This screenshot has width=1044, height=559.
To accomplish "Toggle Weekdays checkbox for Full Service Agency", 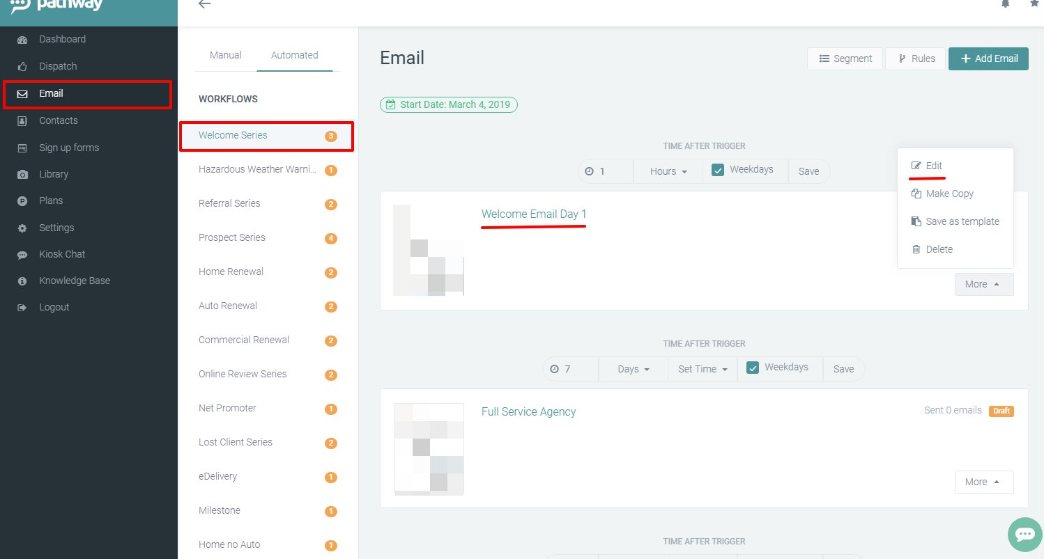I will [x=753, y=368].
